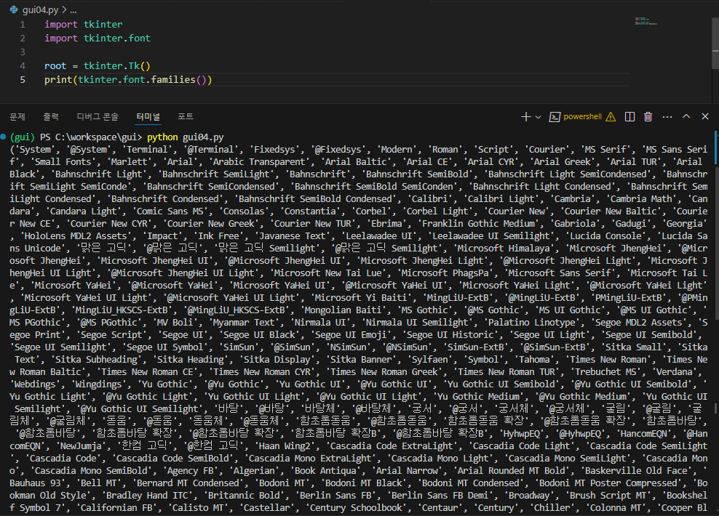Click the 'import tkinter.font' code line

98,38
